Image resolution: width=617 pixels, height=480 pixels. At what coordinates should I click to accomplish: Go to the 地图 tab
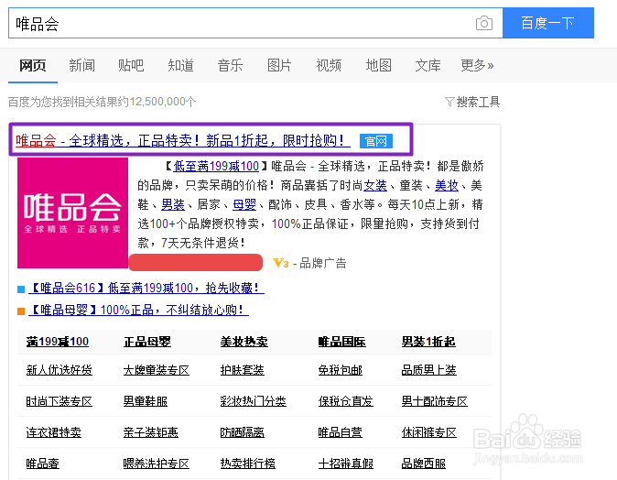tap(379, 65)
